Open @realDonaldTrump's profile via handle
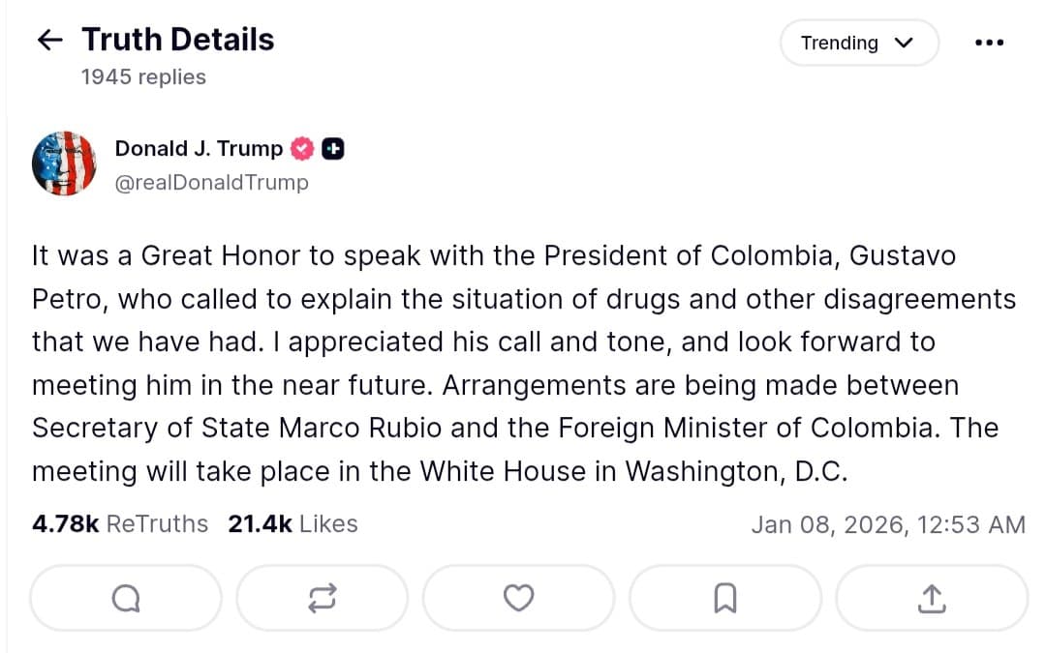The image size is (1046, 653). pos(212,182)
